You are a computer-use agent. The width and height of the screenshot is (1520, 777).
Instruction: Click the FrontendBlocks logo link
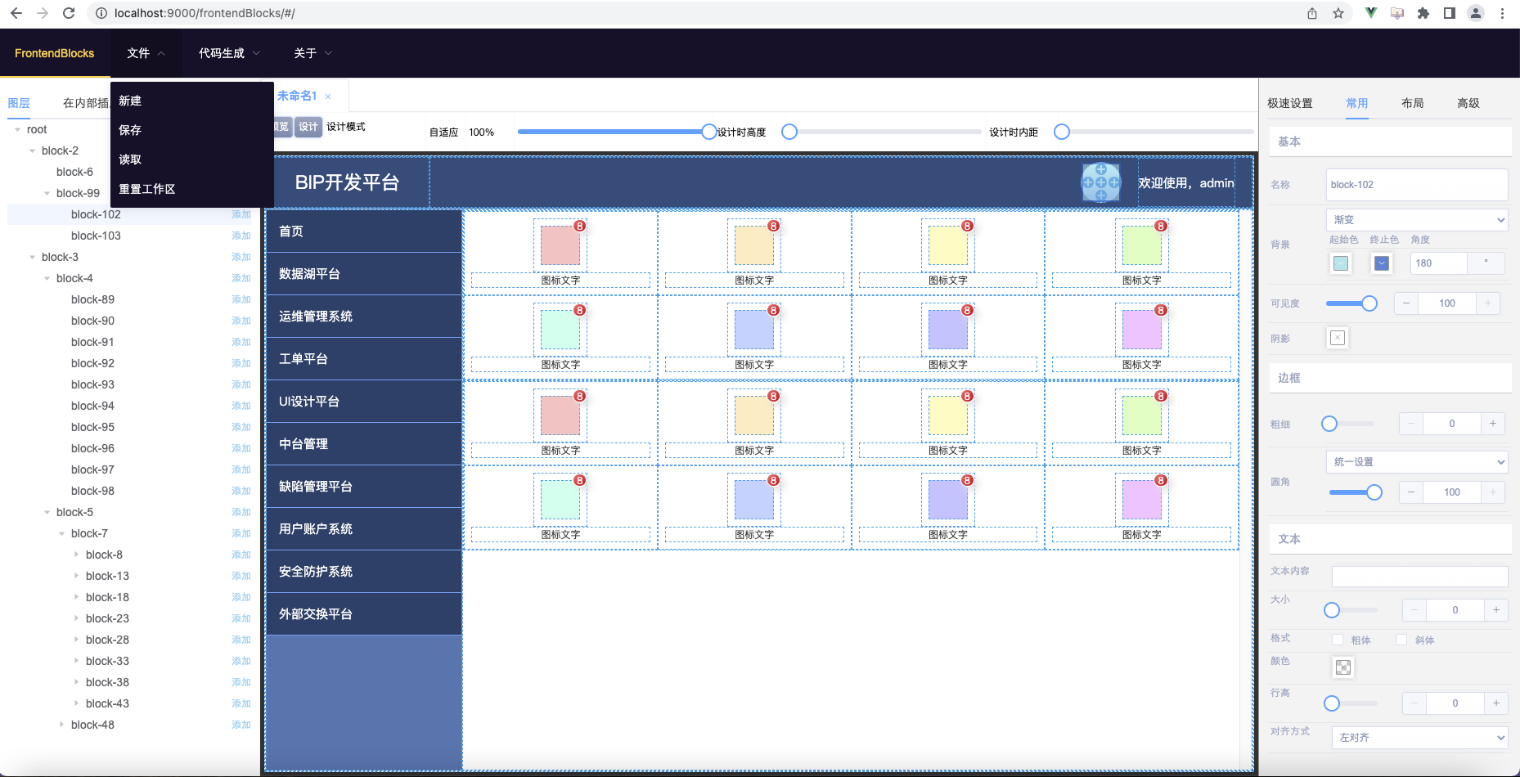pos(55,53)
